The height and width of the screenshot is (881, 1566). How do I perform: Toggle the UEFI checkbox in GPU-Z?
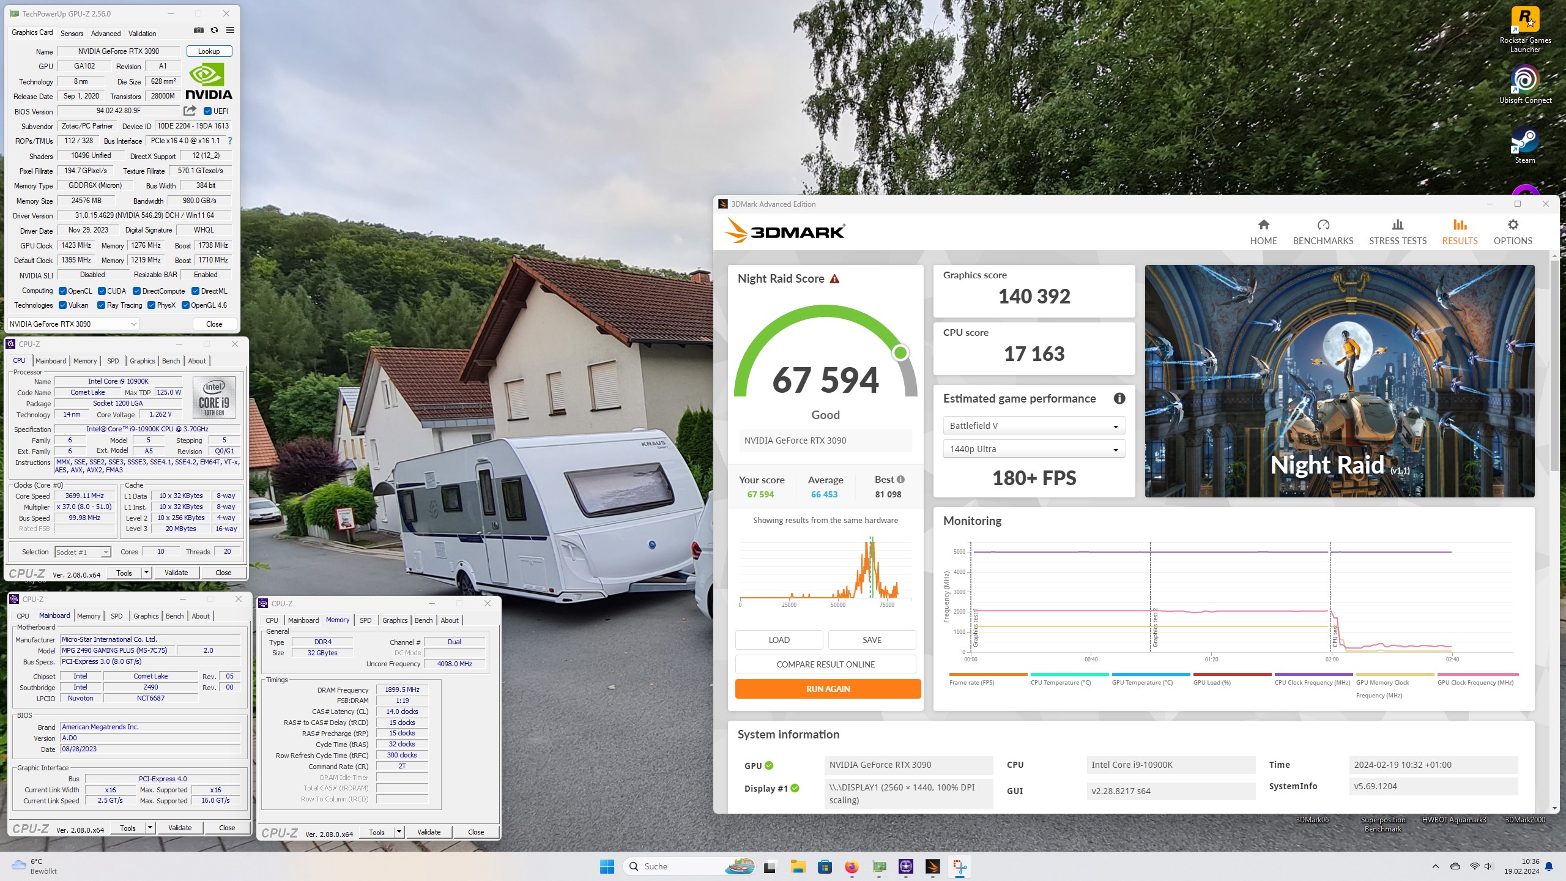[207, 111]
